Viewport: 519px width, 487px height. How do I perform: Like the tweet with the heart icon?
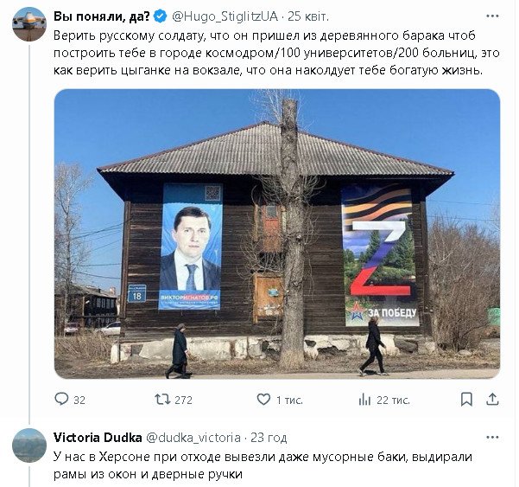pos(263,400)
